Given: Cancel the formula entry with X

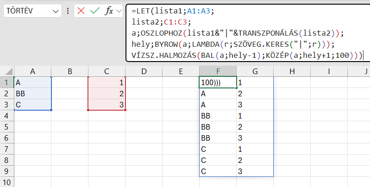Looking at the screenshot, I should click(x=82, y=11).
